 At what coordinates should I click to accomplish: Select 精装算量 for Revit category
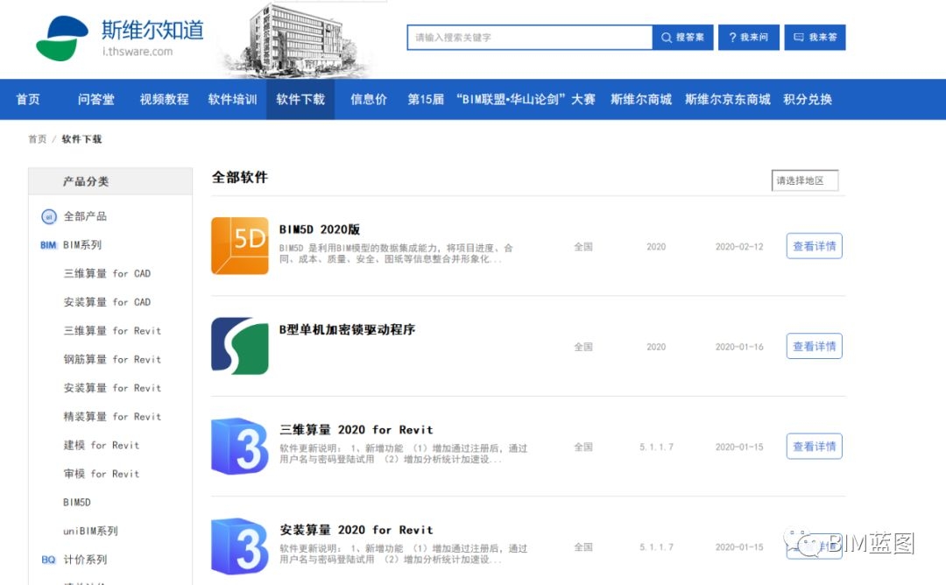112,417
